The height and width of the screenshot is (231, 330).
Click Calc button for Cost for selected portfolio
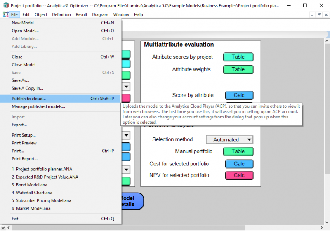(239, 164)
